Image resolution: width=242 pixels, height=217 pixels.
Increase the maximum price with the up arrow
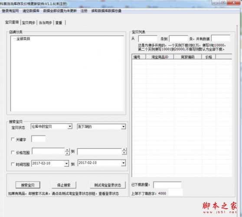tap(124, 149)
